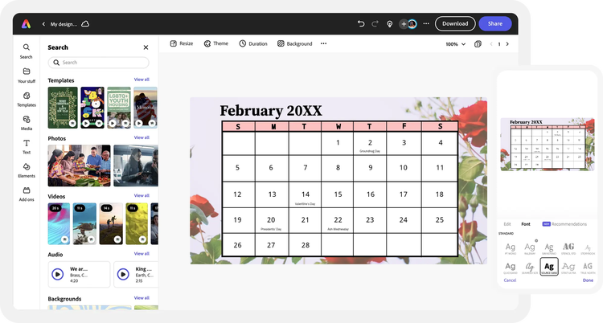Confirm the font with Done on phone
The width and height of the screenshot is (603, 323).
[x=588, y=280]
